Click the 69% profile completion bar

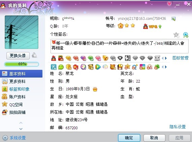point(22,64)
